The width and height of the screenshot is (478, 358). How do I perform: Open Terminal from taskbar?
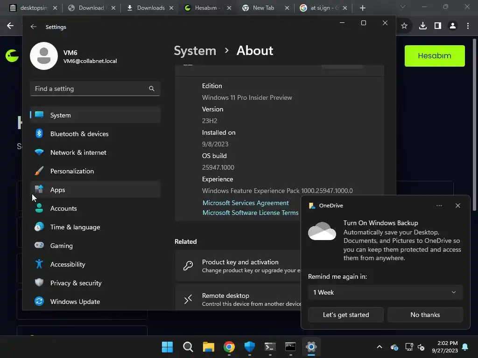coord(270,347)
